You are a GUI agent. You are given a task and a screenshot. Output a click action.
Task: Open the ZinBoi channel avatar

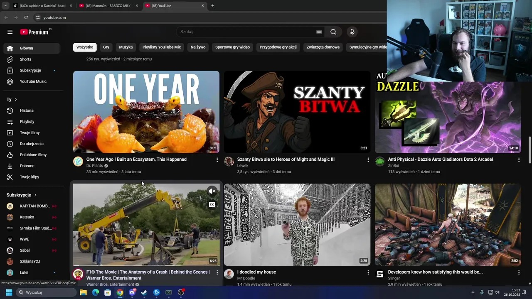380,162
